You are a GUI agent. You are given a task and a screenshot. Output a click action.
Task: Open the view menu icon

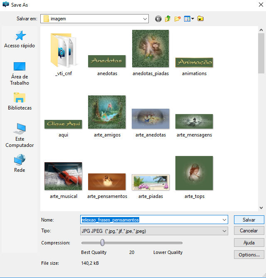click(x=189, y=19)
